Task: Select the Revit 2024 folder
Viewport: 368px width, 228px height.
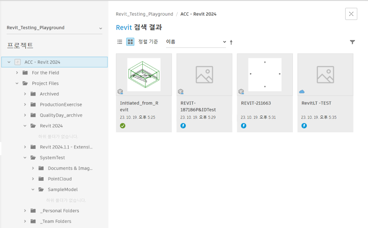Action: [51, 126]
